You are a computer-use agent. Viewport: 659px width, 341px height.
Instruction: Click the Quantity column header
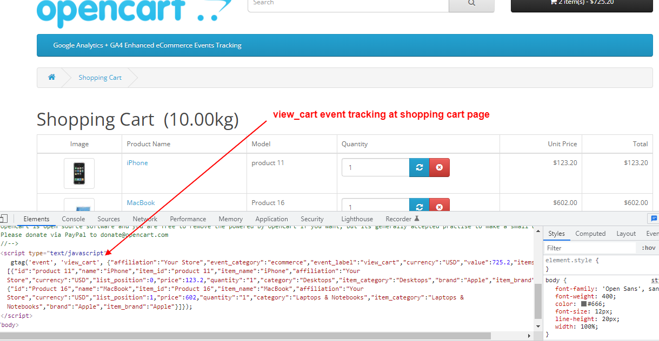(x=355, y=144)
